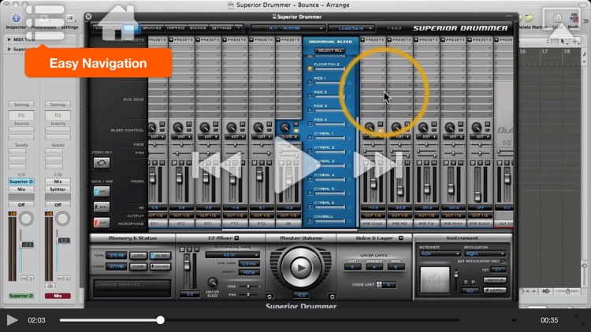
Task: Open the Bounce tab
Action: (198, 28)
